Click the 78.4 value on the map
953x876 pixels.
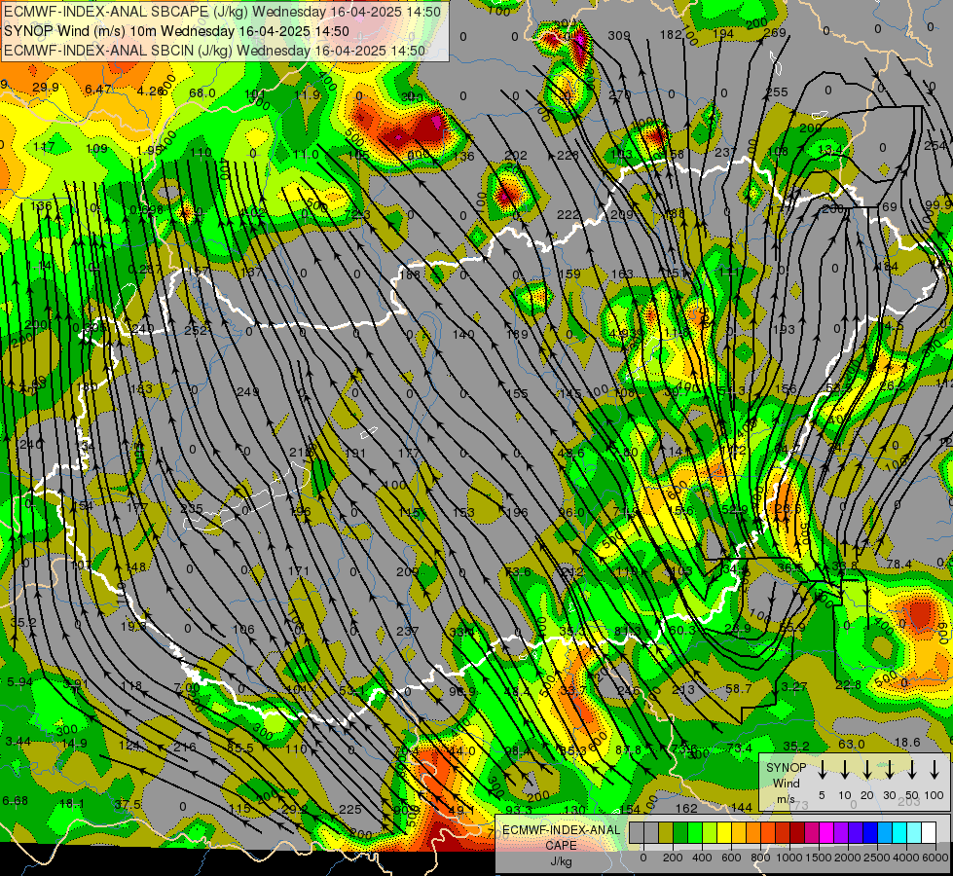pos(898,565)
